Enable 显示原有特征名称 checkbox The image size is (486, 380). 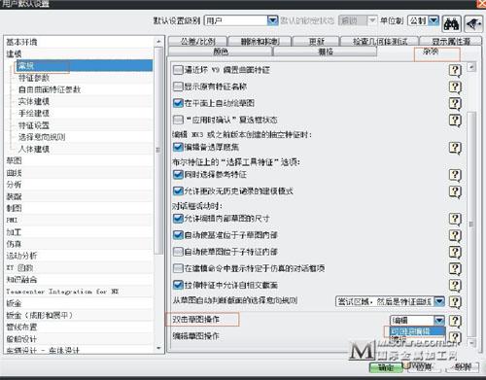point(178,86)
